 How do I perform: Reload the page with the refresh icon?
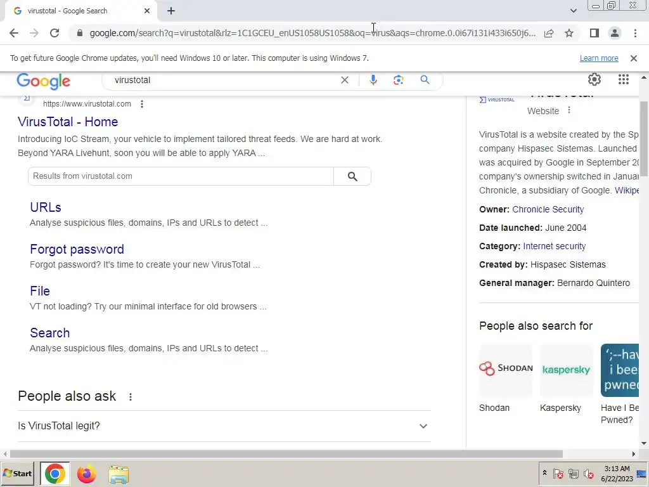pyautogui.click(x=55, y=33)
